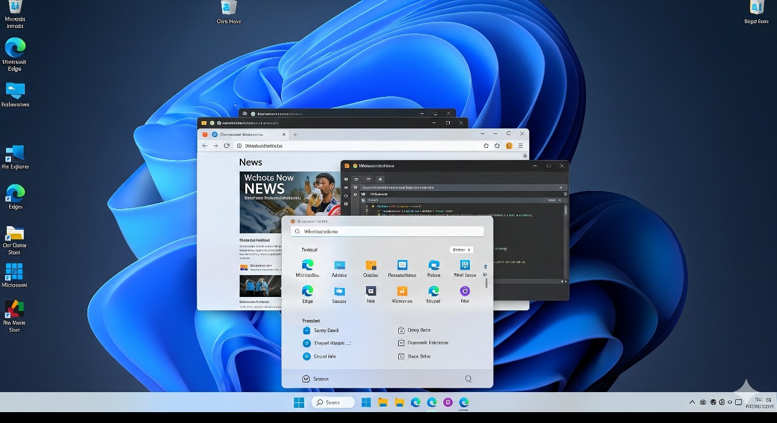Image resolution: width=777 pixels, height=423 pixels.
Task: Open the purple Flut app in Start menu
Action: tap(465, 291)
